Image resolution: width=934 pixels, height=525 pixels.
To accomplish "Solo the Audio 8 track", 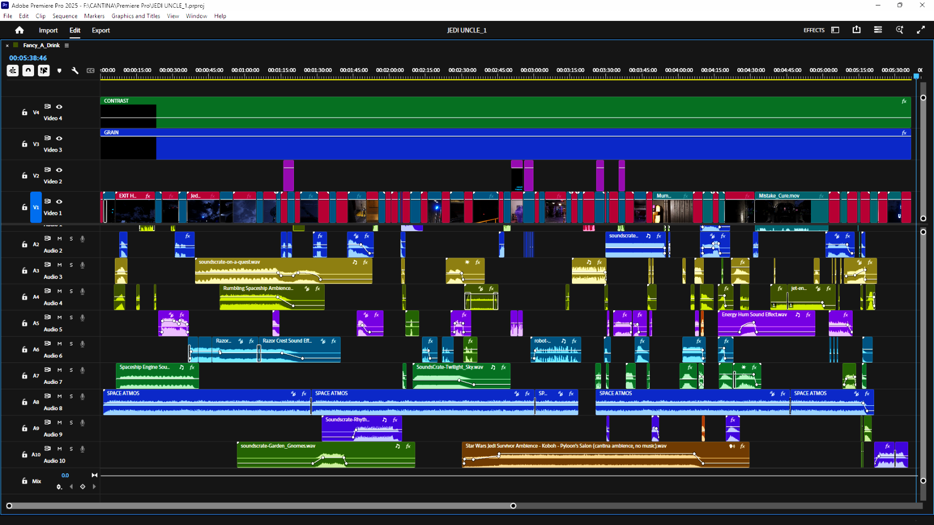I will coord(71,396).
